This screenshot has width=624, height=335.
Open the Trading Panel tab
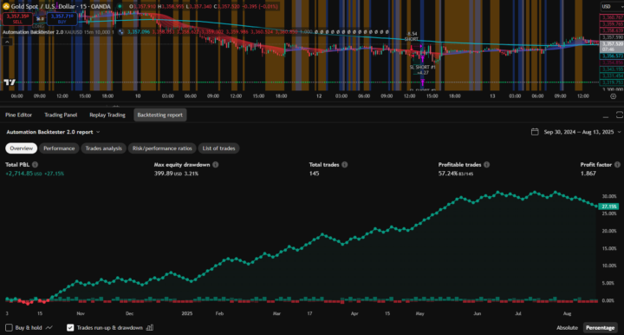pos(61,115)
